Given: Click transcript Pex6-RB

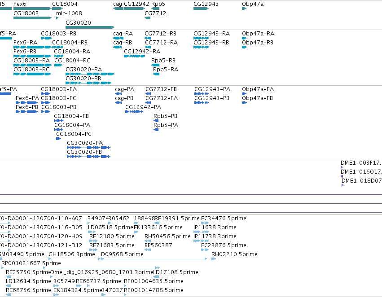Looking at the screenshot, I should (x=25, y=51).
